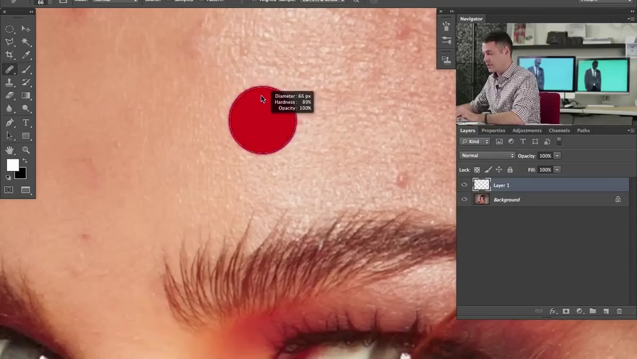Swap foreground and background colors

pos(24,161)
